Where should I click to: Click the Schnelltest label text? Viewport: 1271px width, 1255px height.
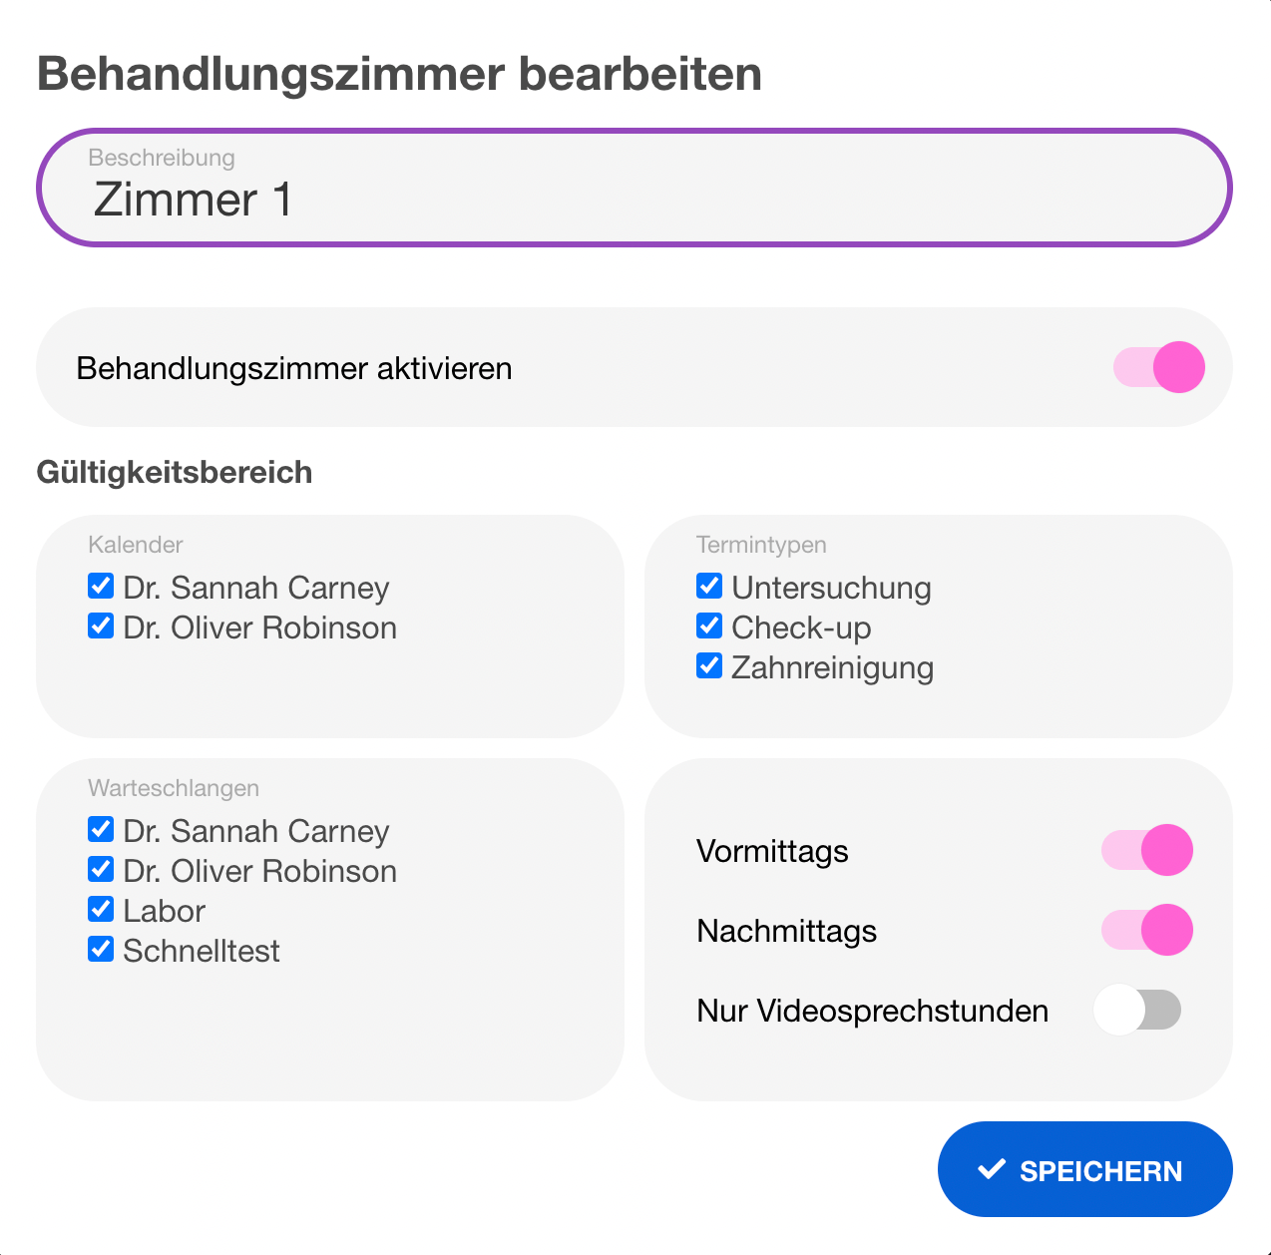pos(202,951)
